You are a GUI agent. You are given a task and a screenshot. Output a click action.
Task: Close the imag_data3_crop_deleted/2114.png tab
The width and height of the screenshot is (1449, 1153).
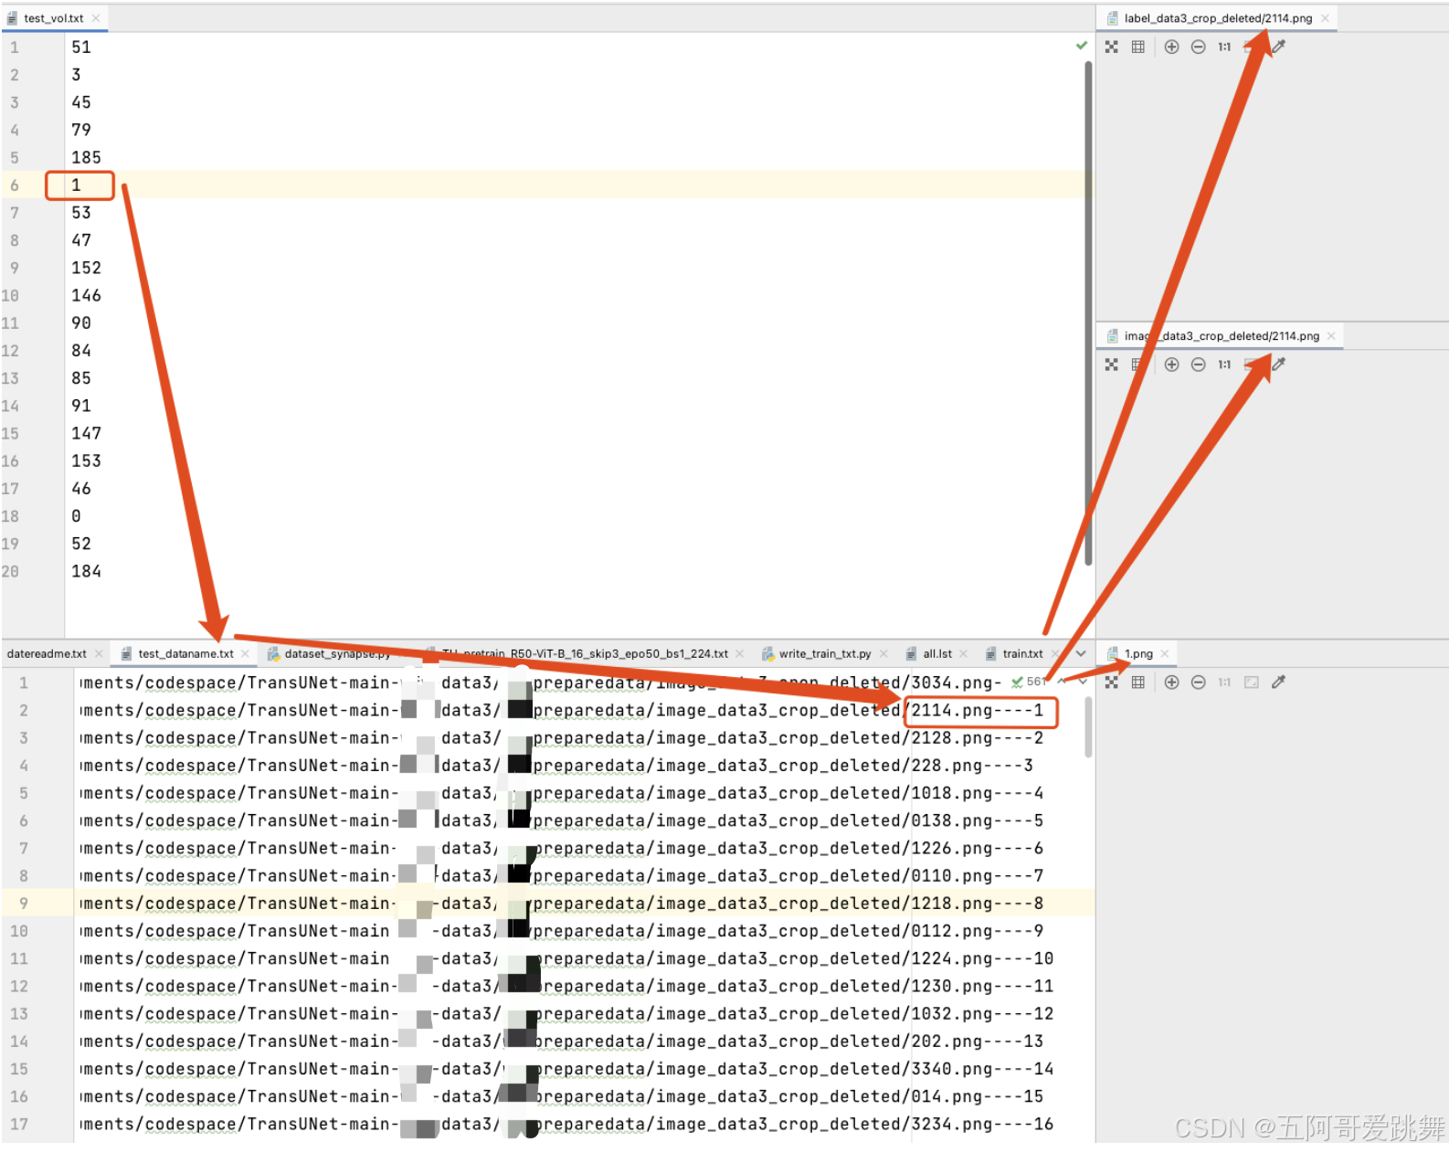coord(1331,336)
